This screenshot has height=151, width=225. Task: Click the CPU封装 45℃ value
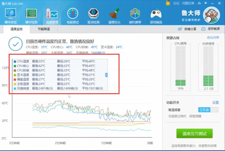pos(94,47)
